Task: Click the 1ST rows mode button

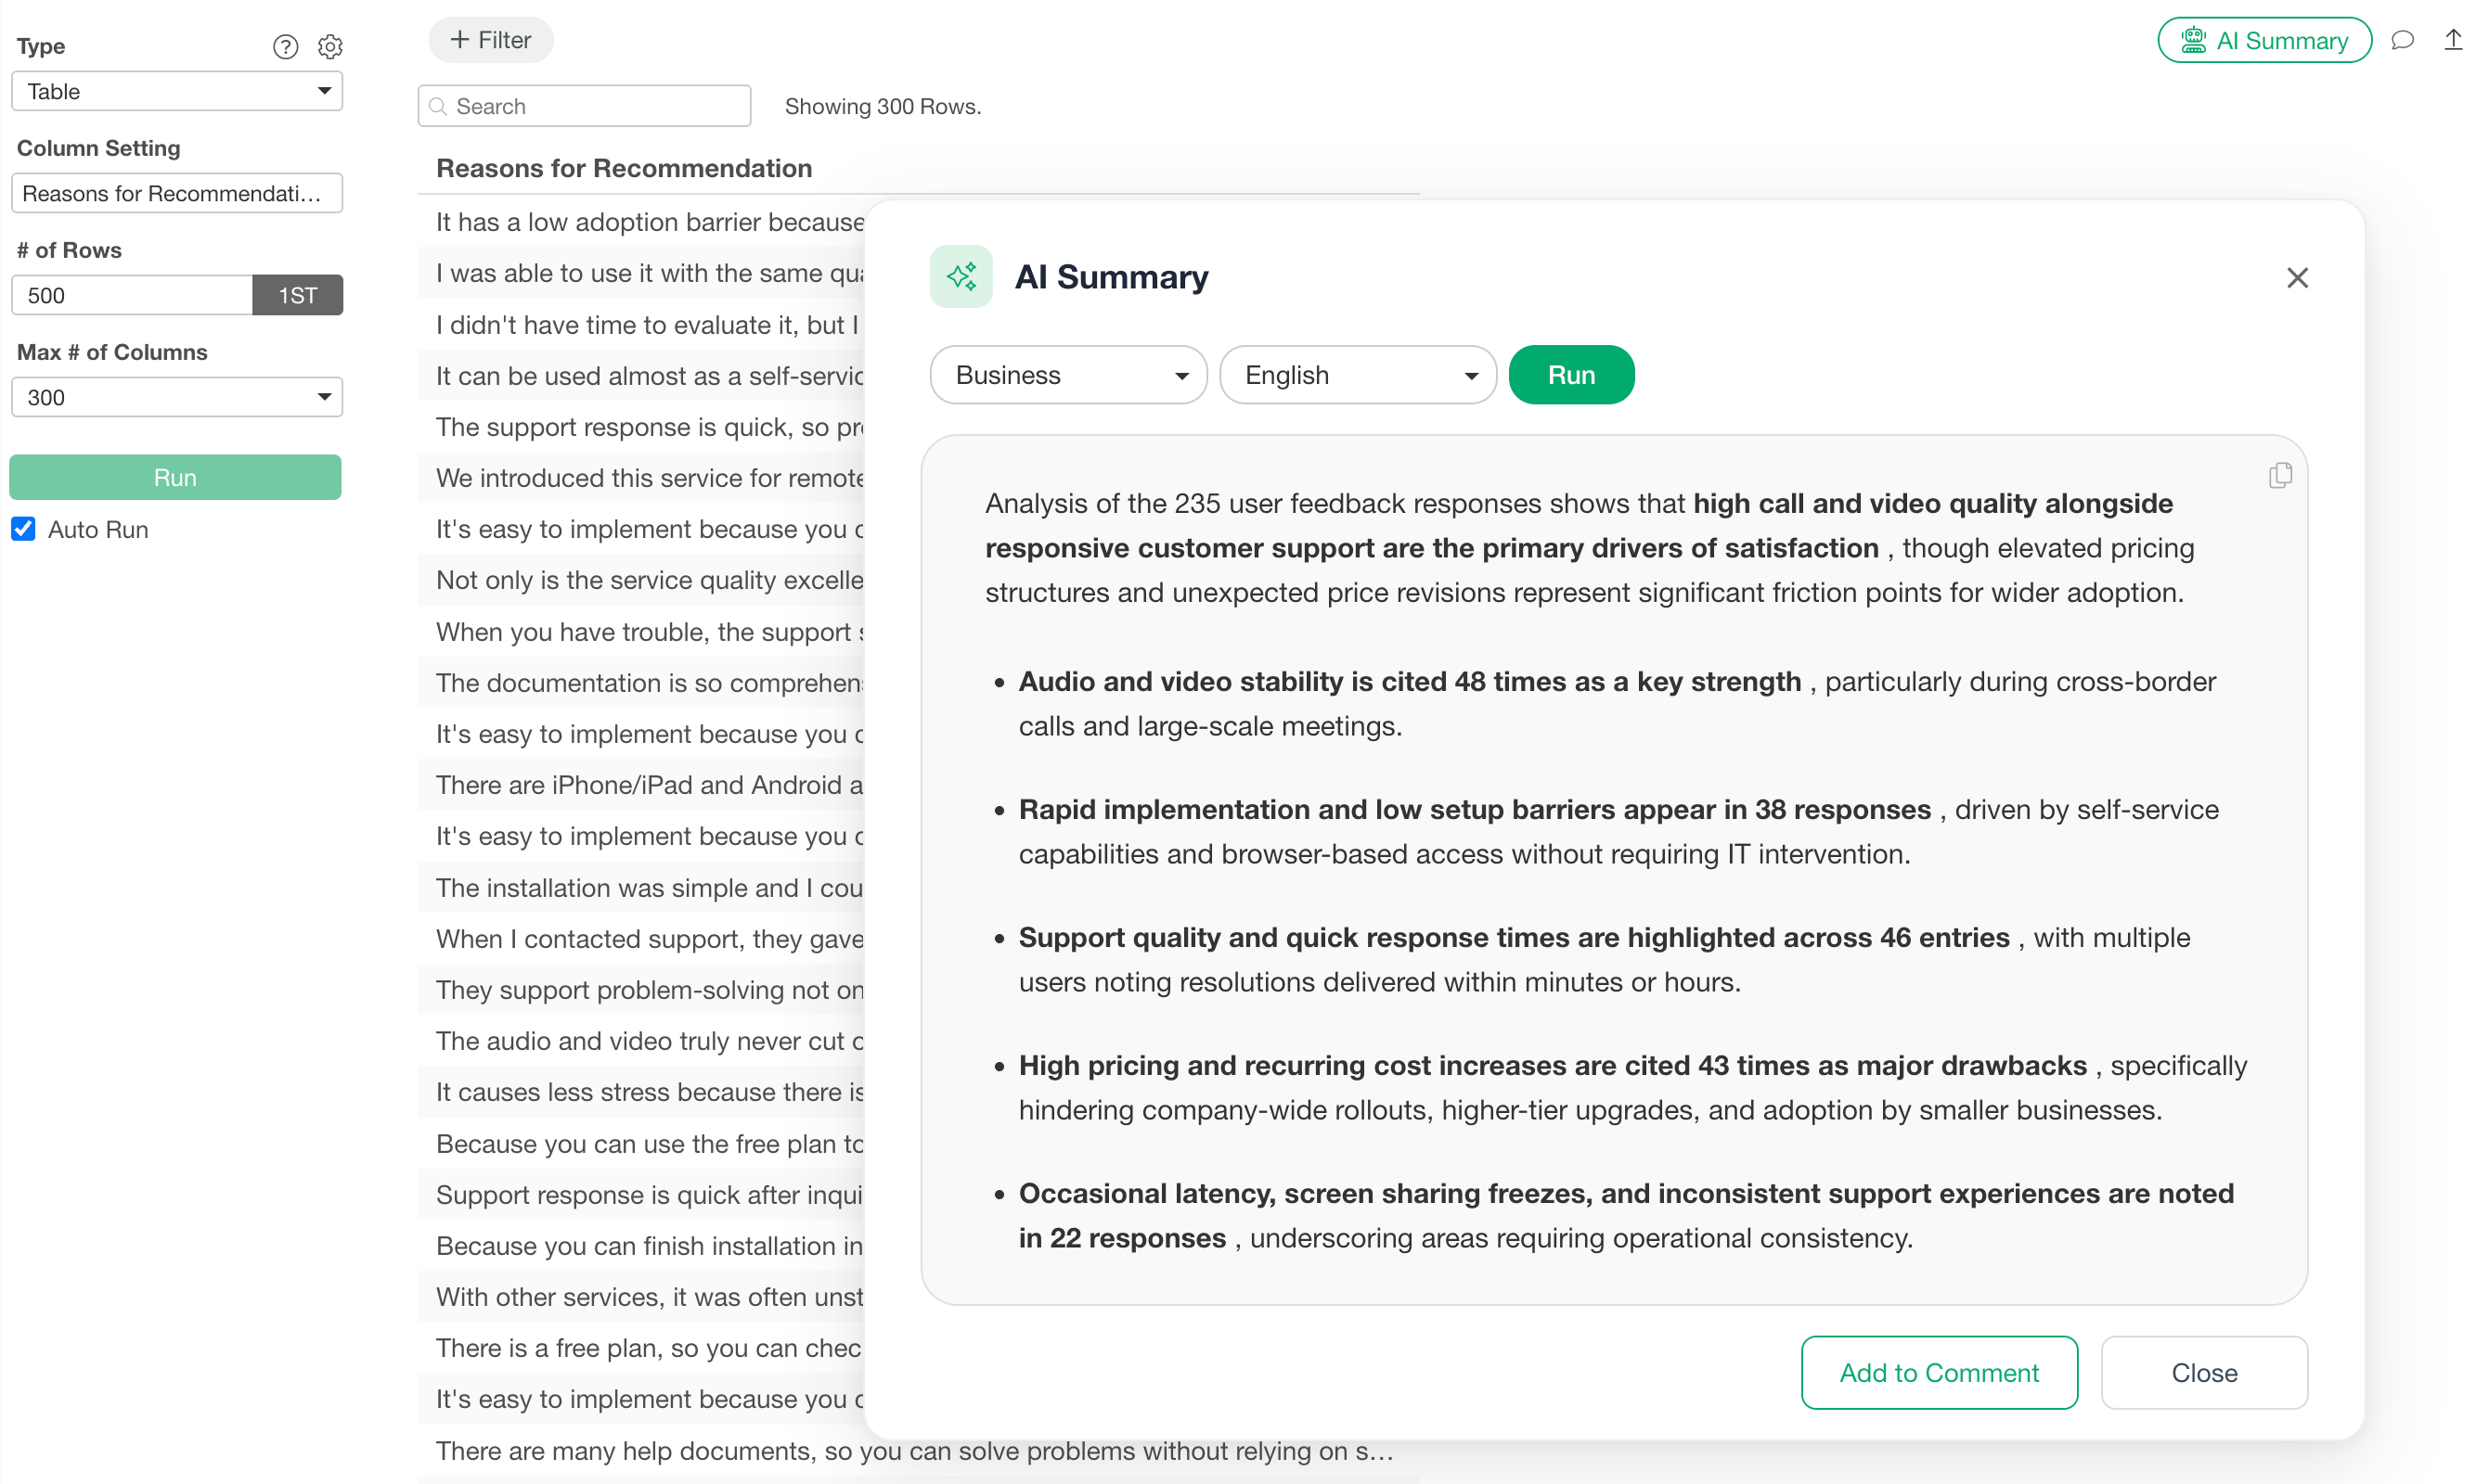Action: (x=297, y=295)
